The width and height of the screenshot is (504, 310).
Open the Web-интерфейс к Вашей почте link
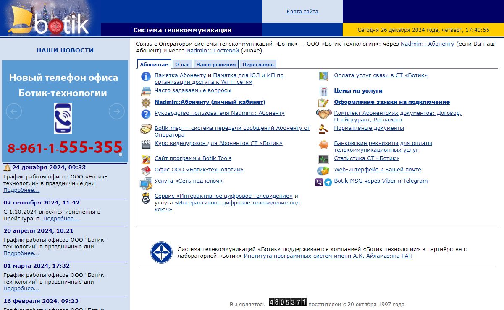pyautogui.click(x=378, y=170)
